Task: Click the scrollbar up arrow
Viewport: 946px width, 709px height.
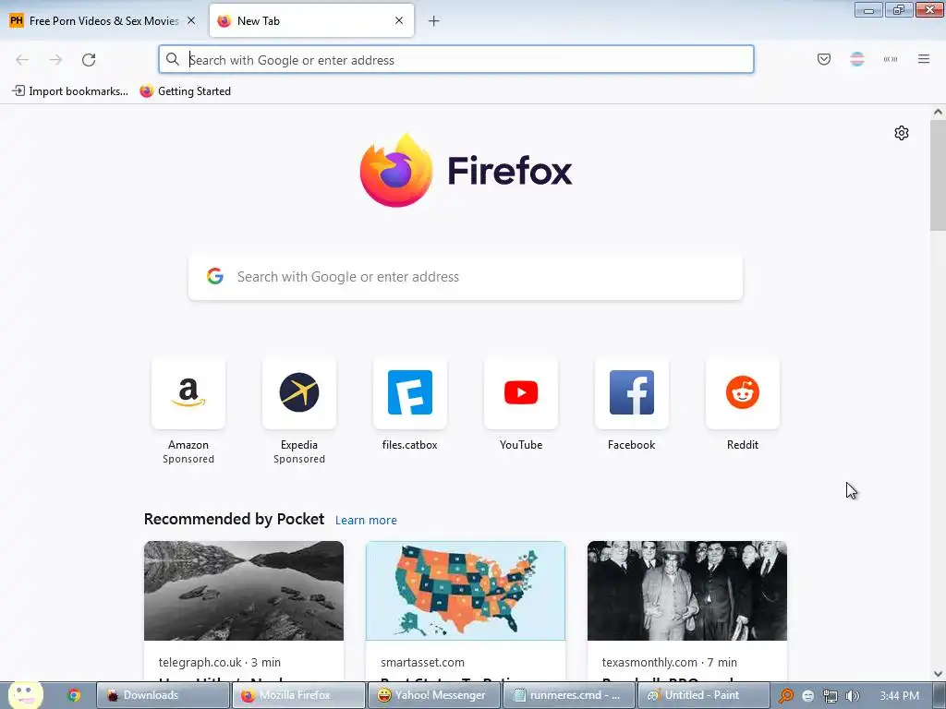Action: click(938, 112)
